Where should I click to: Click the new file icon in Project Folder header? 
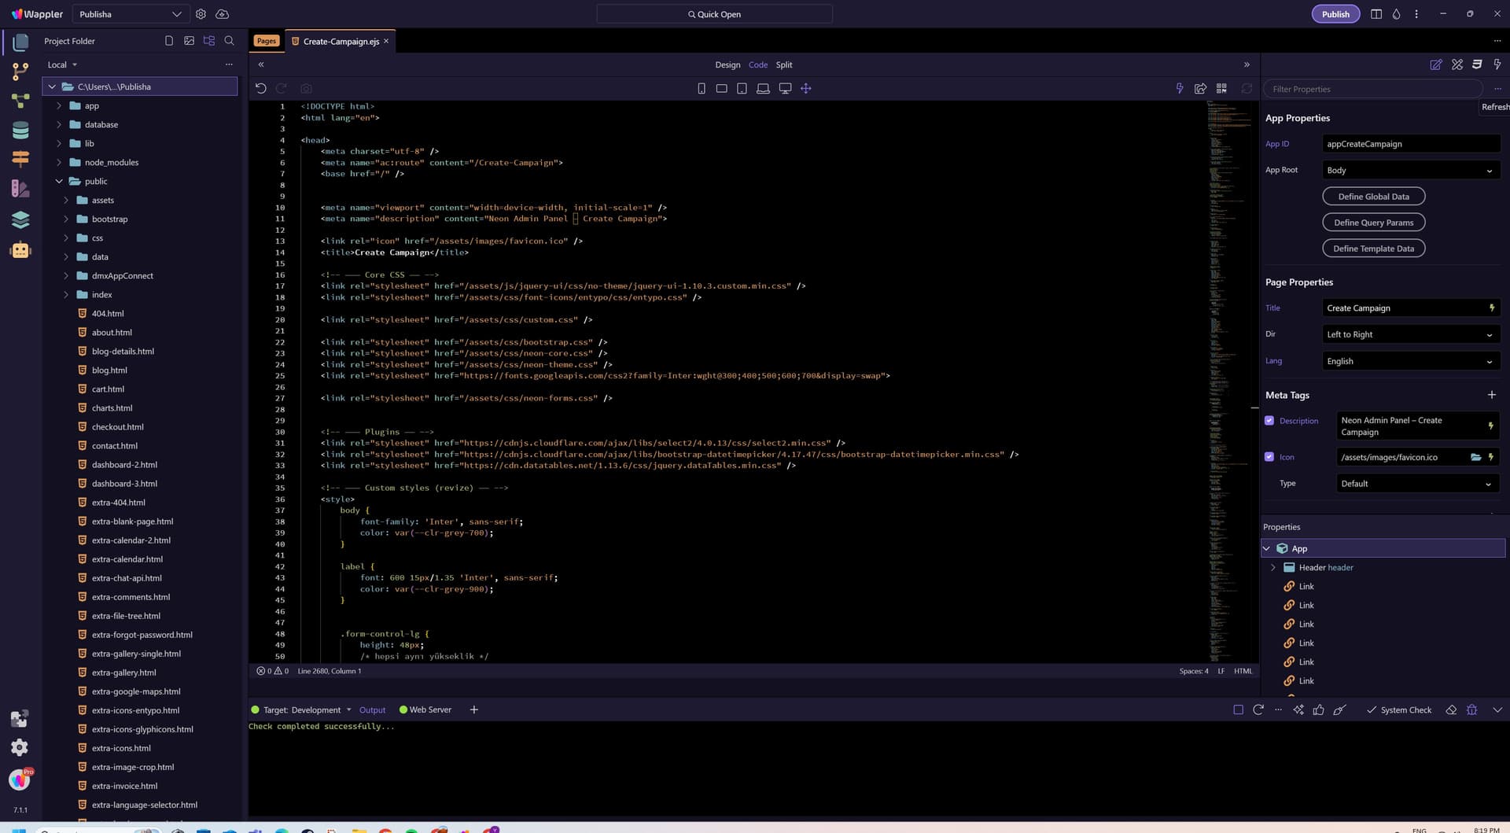click(169, 41)
